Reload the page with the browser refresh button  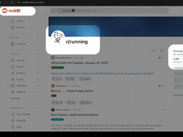pos(12,2)
